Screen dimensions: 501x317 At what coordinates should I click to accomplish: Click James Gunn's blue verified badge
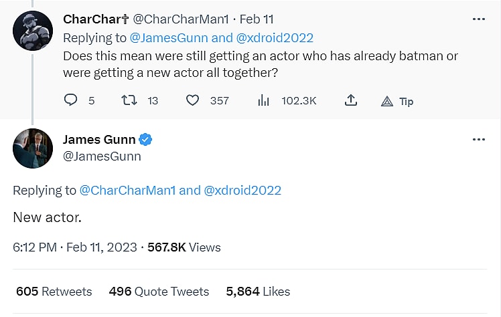tap(145, 140)
